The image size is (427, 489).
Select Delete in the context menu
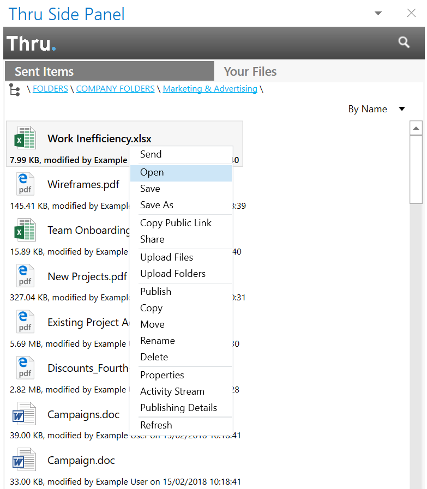click(x=181, y=357)
